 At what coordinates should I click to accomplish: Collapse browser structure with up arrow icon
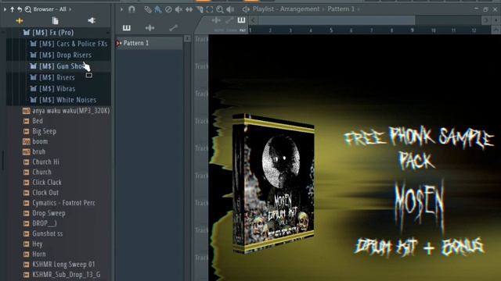tap(13, 9)
